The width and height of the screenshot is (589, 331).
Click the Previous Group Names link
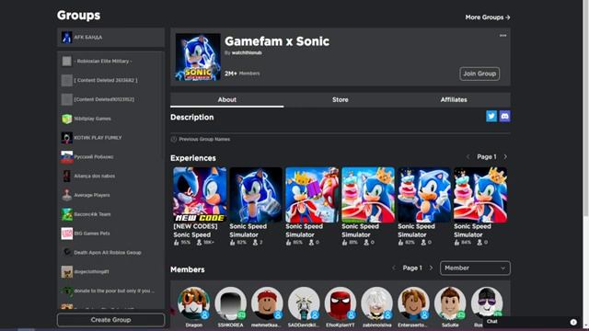(x=204, y=139)
